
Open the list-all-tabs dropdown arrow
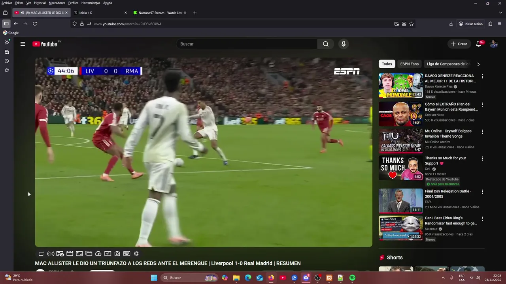point(501,13)
